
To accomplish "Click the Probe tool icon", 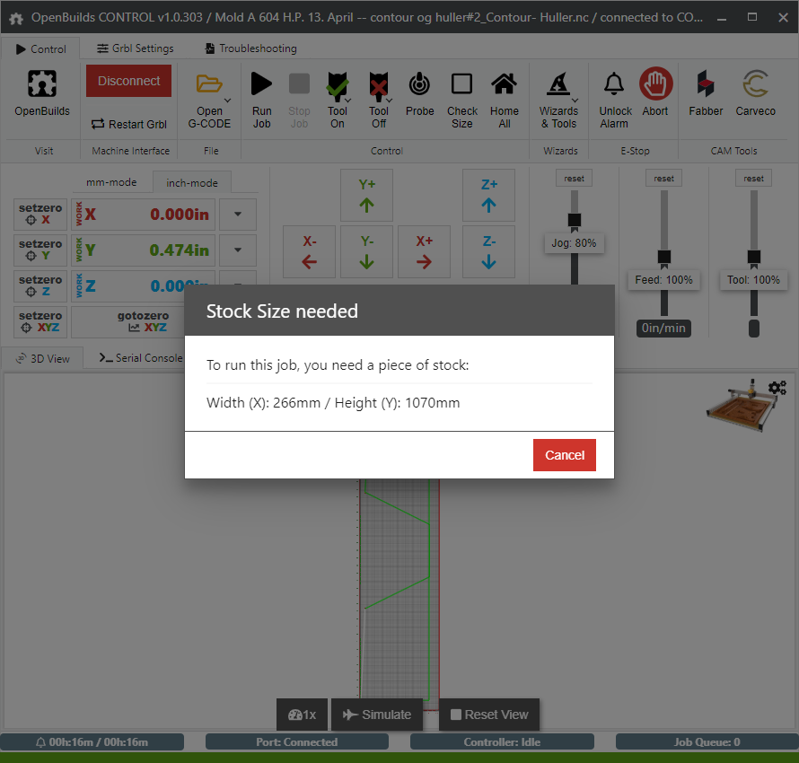I will [x=419, y=84].
